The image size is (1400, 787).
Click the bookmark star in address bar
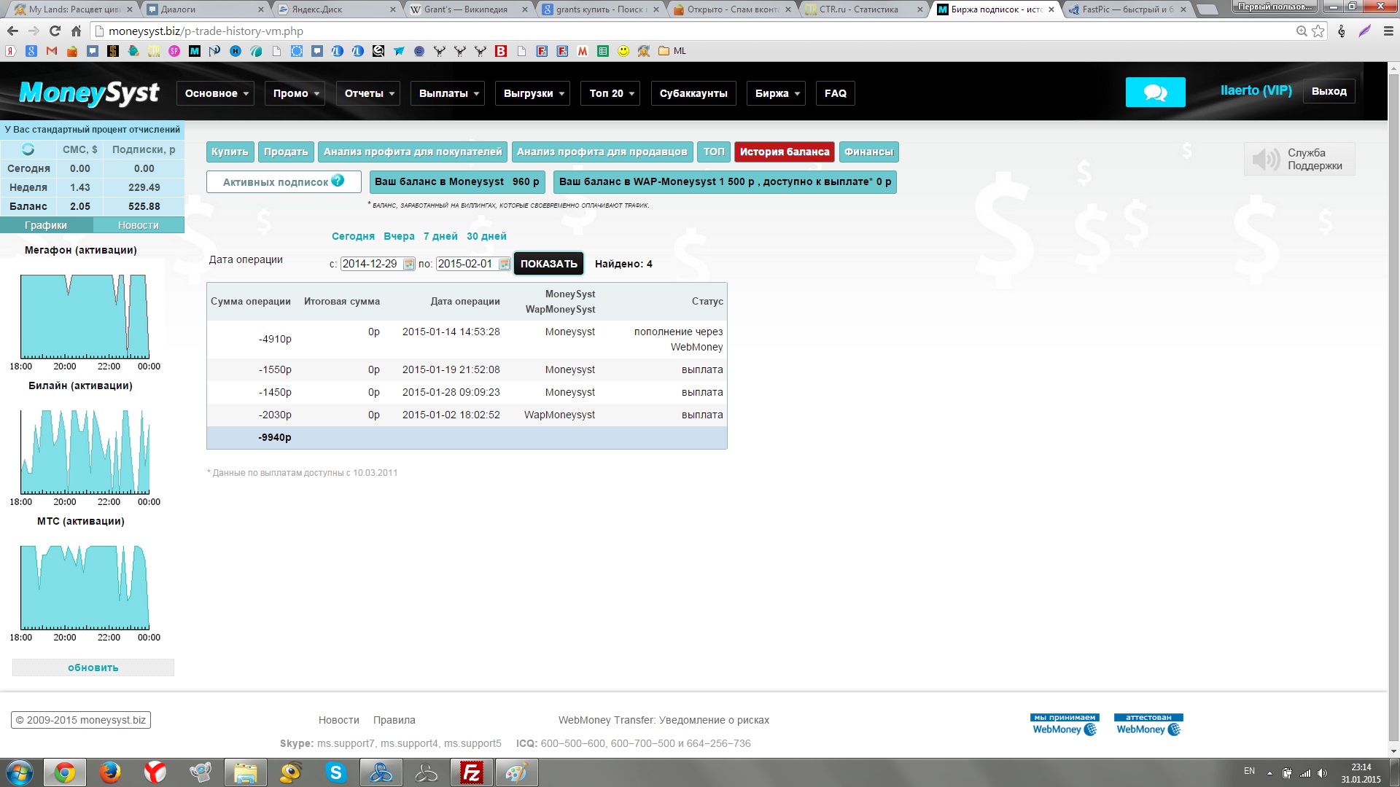point(1318,31)
